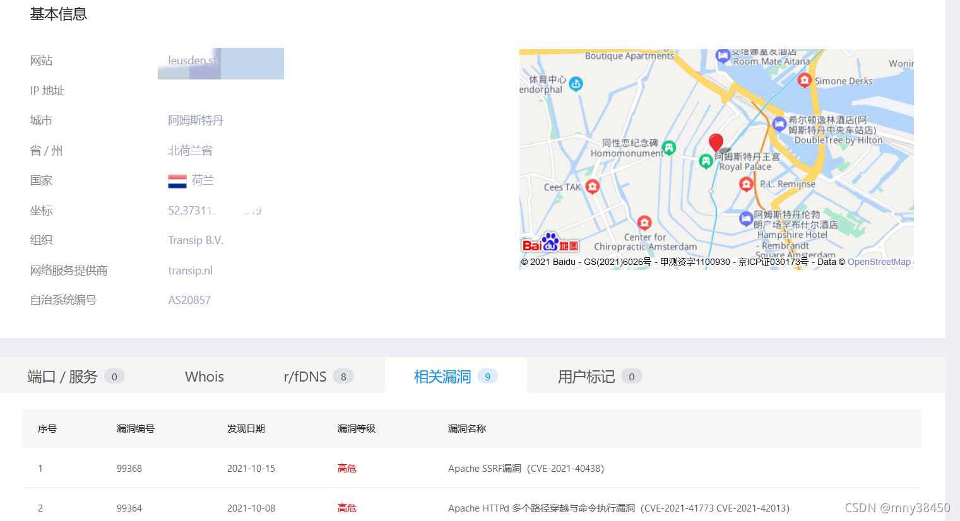Select the green Homomonument landmark icon
Screen dimensions: 960x521
point(669,148)
